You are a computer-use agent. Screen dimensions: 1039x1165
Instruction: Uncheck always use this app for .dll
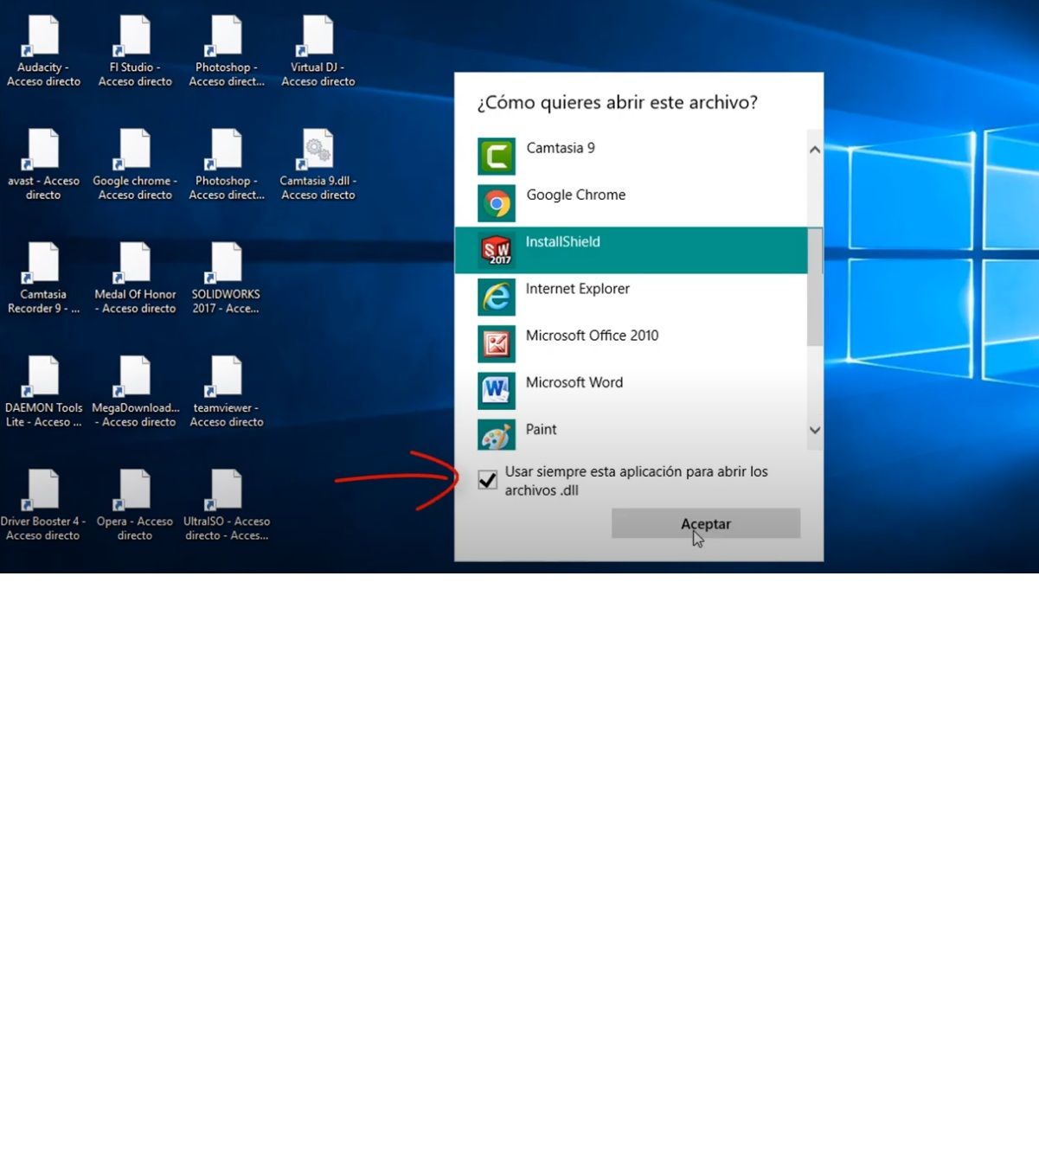click(x=488, y=480)
